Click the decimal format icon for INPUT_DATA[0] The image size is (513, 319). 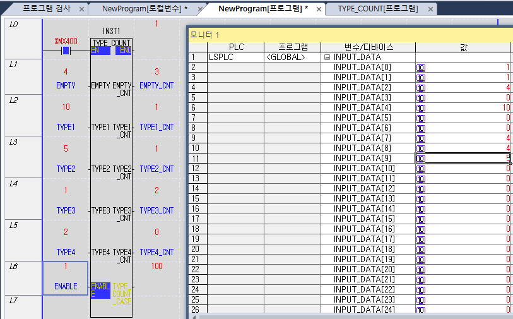[420, 68]
